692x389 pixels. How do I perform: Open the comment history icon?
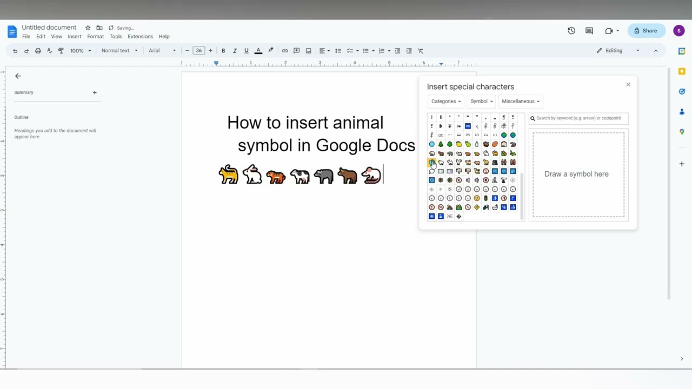coord(589,31)
